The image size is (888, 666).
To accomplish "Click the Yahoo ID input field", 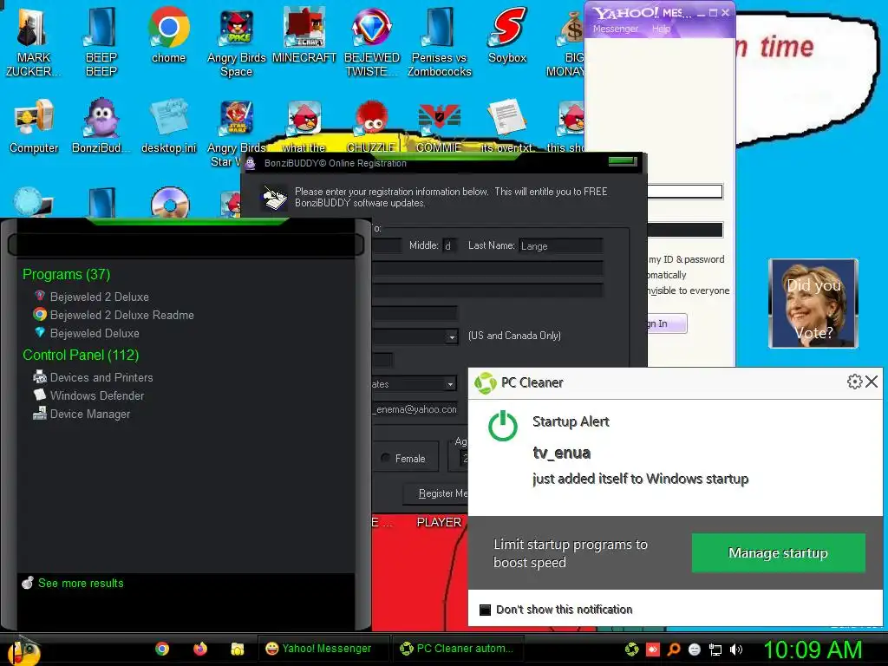I will 685,192.
